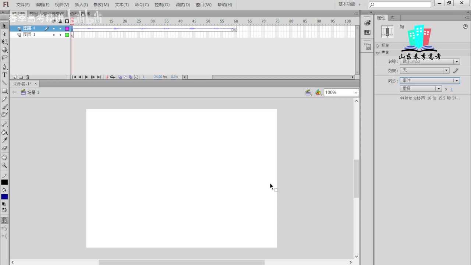
Task: Open the 修改(M) menu
Action: click(x=101, y=5)
